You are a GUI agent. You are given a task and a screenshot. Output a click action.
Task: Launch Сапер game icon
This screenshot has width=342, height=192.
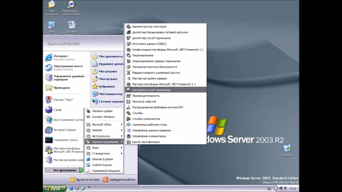(49, 110)
